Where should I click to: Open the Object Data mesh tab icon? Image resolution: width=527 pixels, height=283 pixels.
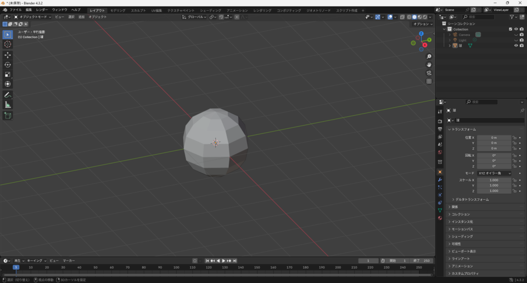tap(440, 211)
